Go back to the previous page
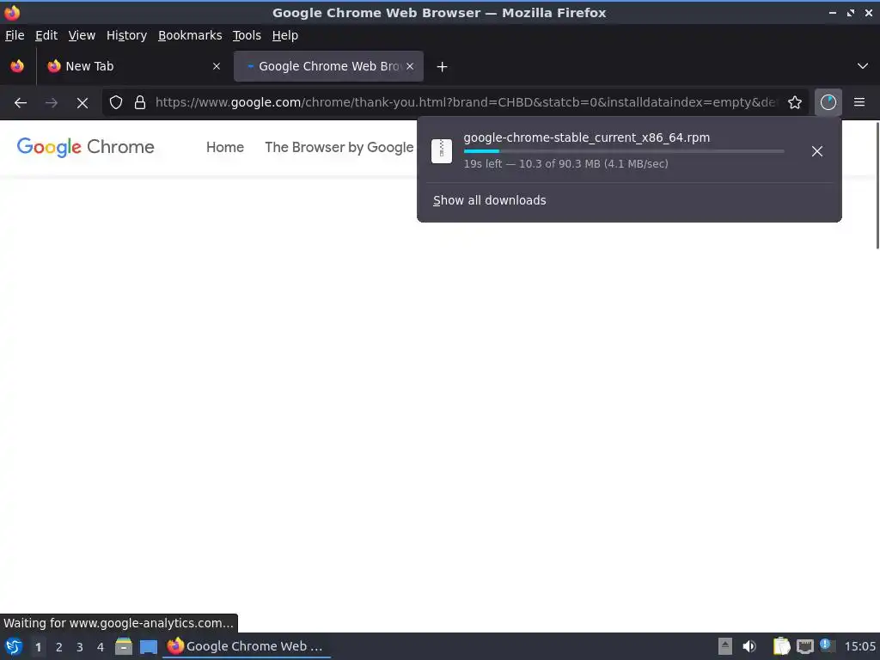 click(x=21, y=103)
